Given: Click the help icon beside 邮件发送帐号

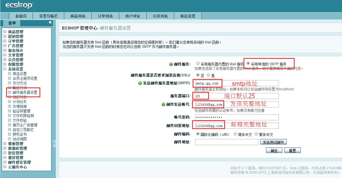Looking at the screenshot, I should point(163,105).
